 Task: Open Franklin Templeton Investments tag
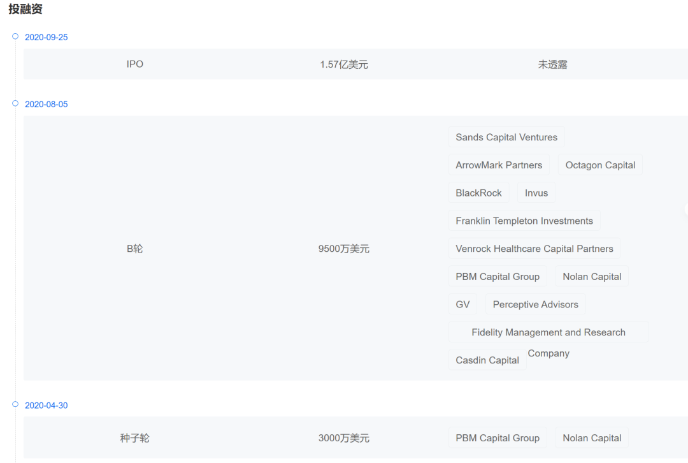click(524, 221)
